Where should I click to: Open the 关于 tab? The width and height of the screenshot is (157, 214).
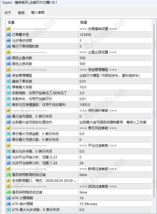(x=8, y=13)
